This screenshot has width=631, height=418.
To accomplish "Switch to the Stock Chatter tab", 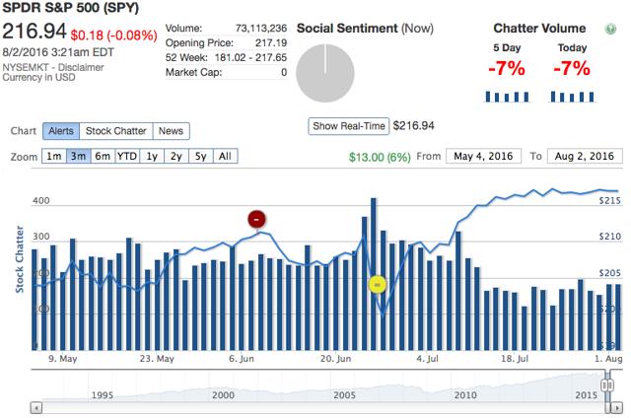I will pyautogui.click(x=116, y=131).
